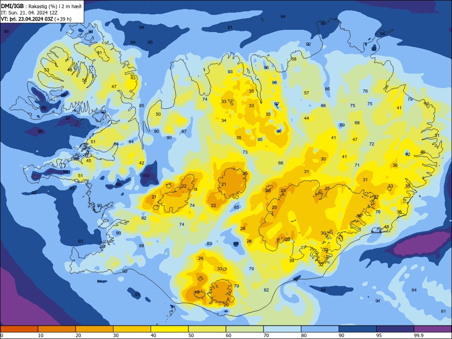Click the 50–60 pale yellow legend swatch
The width and height of the screenshot is (452, 339).
(x=207, y=329)
